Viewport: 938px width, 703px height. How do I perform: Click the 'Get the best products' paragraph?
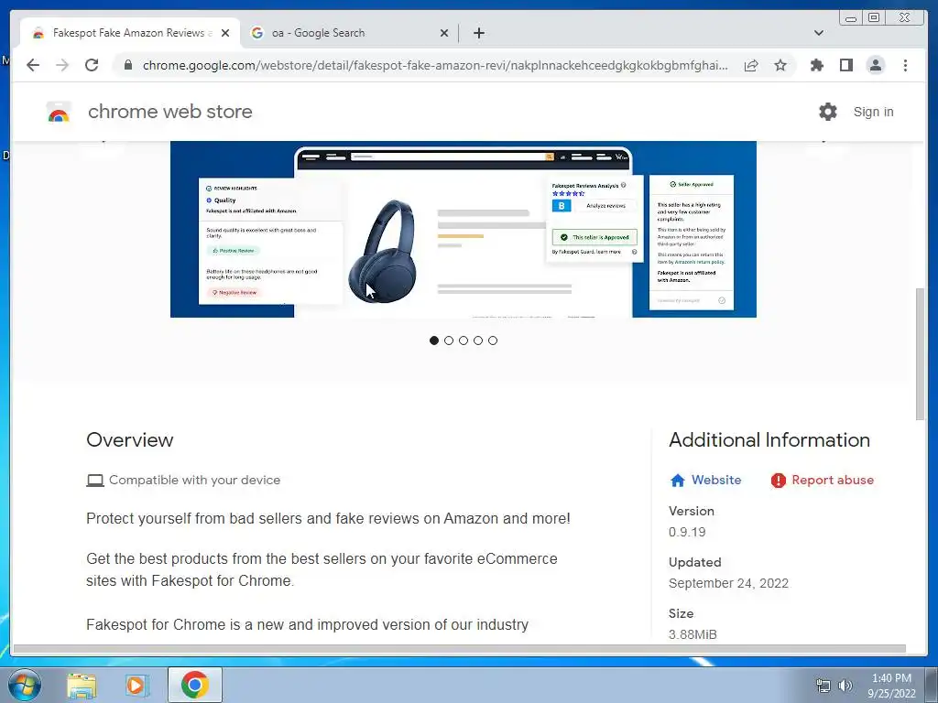(x=322, y=569)
